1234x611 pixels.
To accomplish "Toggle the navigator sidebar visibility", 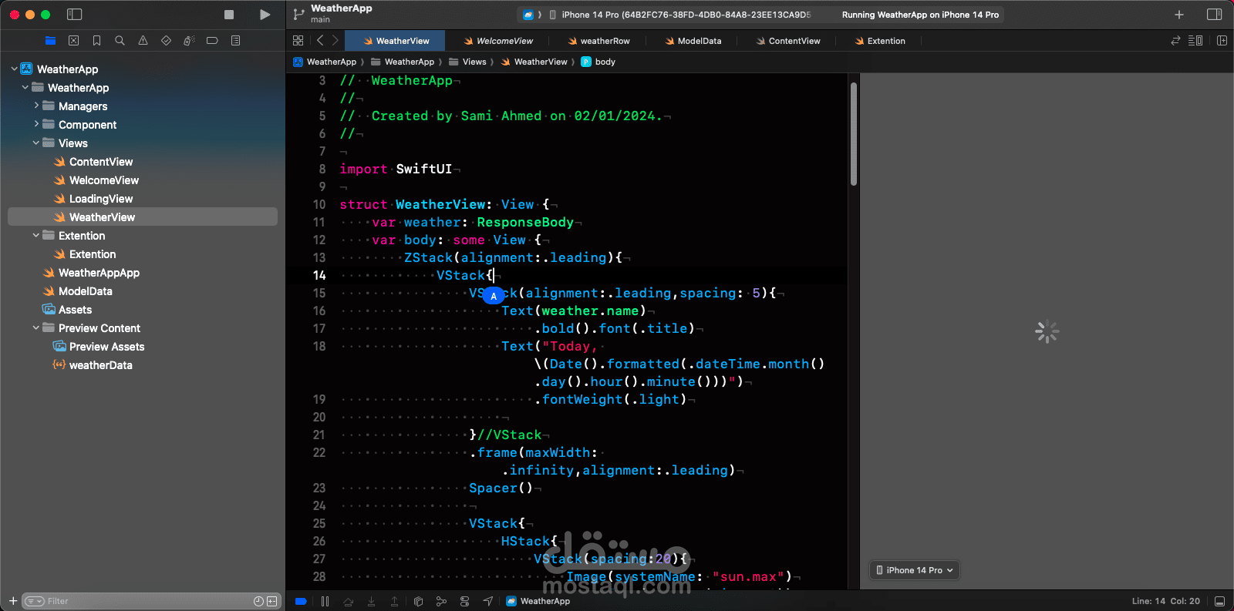I will click(x=75, y=15).
